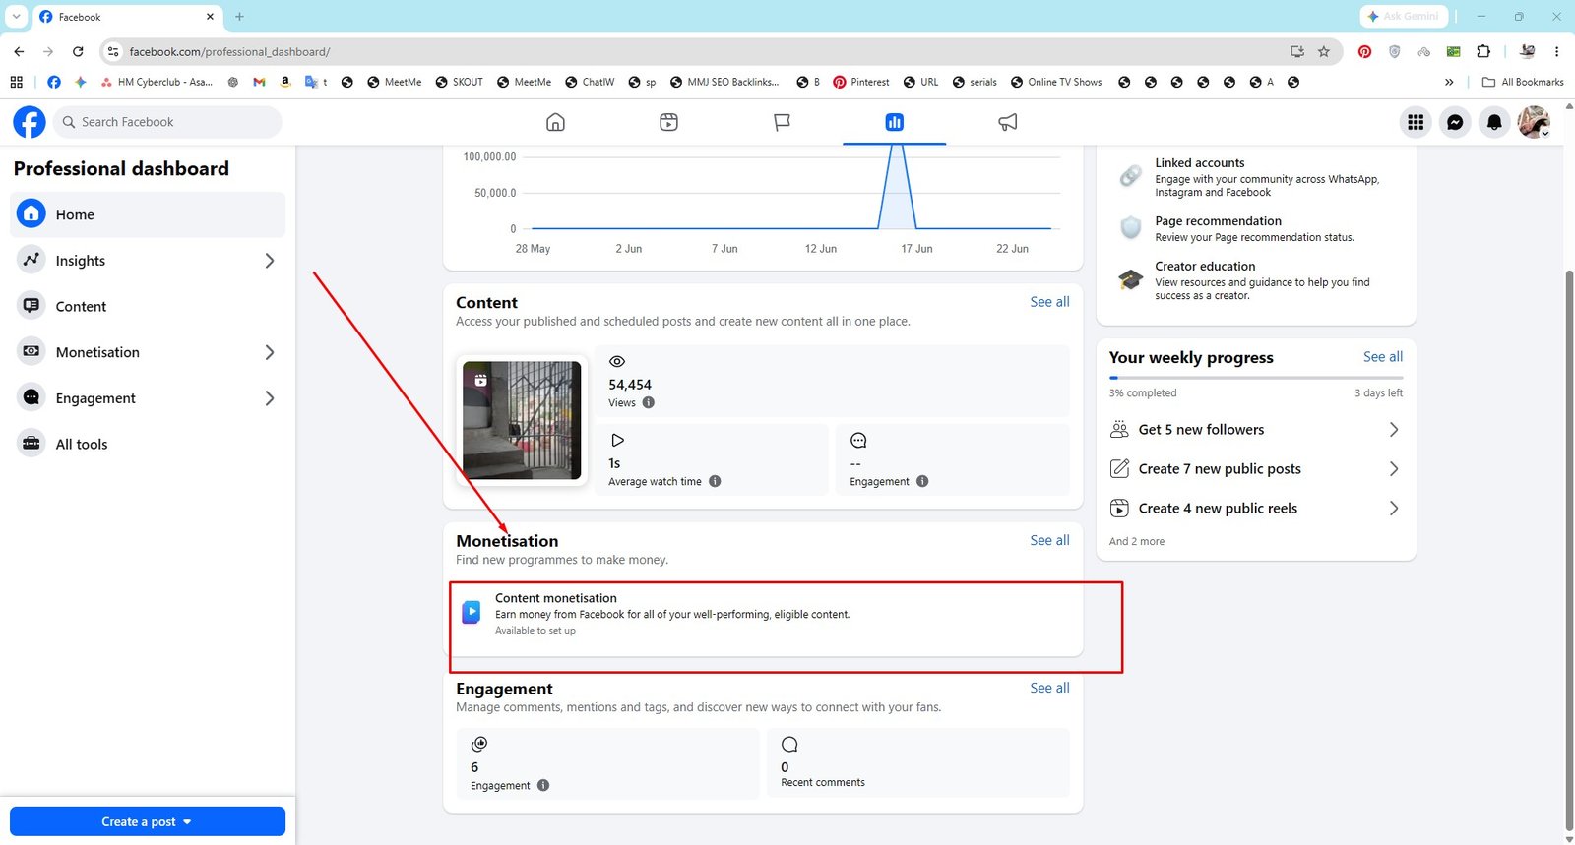Open the All Bookmarks folder
Viewport: 1575px width, 845px height.
point(1522,82)
